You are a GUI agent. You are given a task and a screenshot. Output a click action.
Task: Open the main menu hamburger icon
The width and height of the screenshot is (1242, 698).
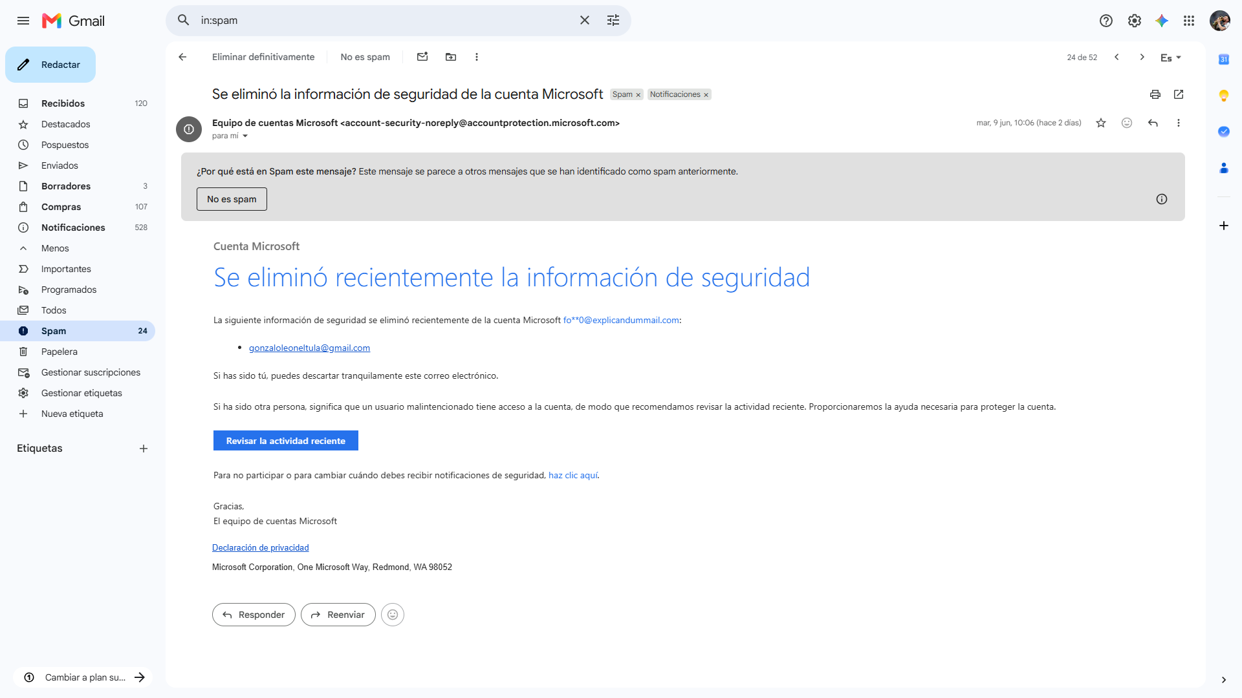click(23, 21)
